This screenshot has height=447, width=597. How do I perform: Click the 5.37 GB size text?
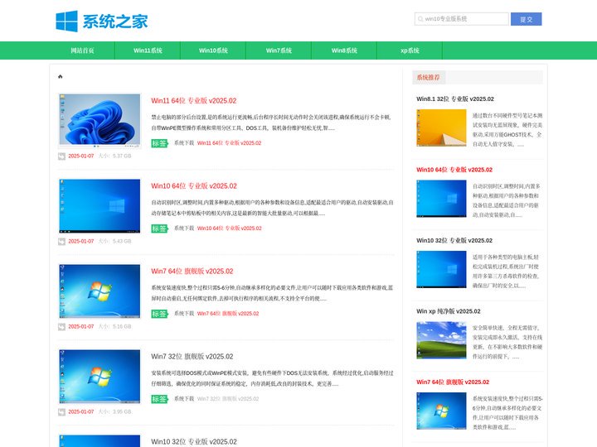click(122, 156)
